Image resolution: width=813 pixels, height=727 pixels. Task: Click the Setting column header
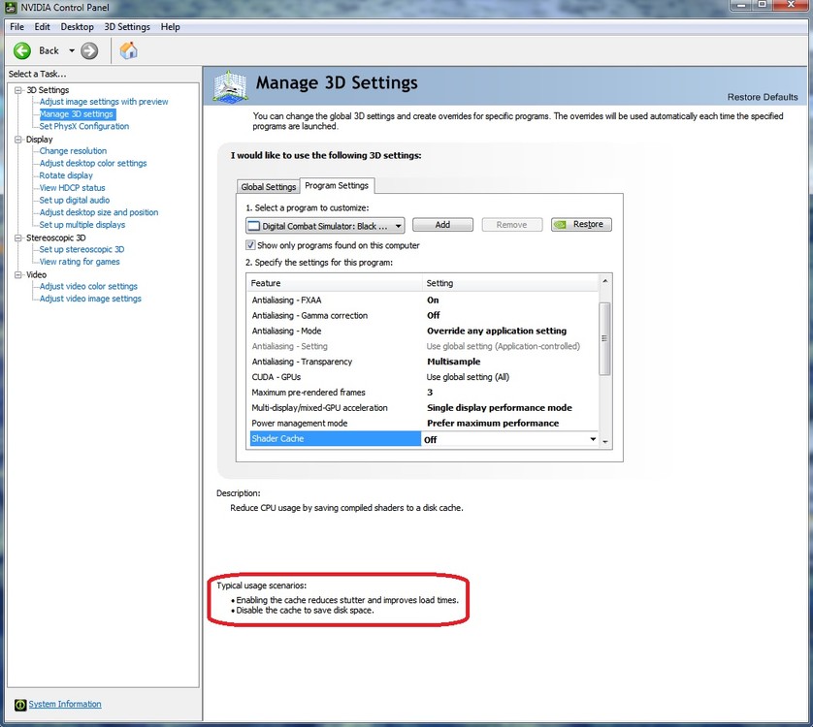(510, 283)
